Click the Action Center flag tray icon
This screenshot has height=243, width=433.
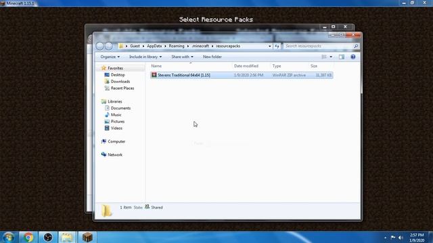pos(393,237)
